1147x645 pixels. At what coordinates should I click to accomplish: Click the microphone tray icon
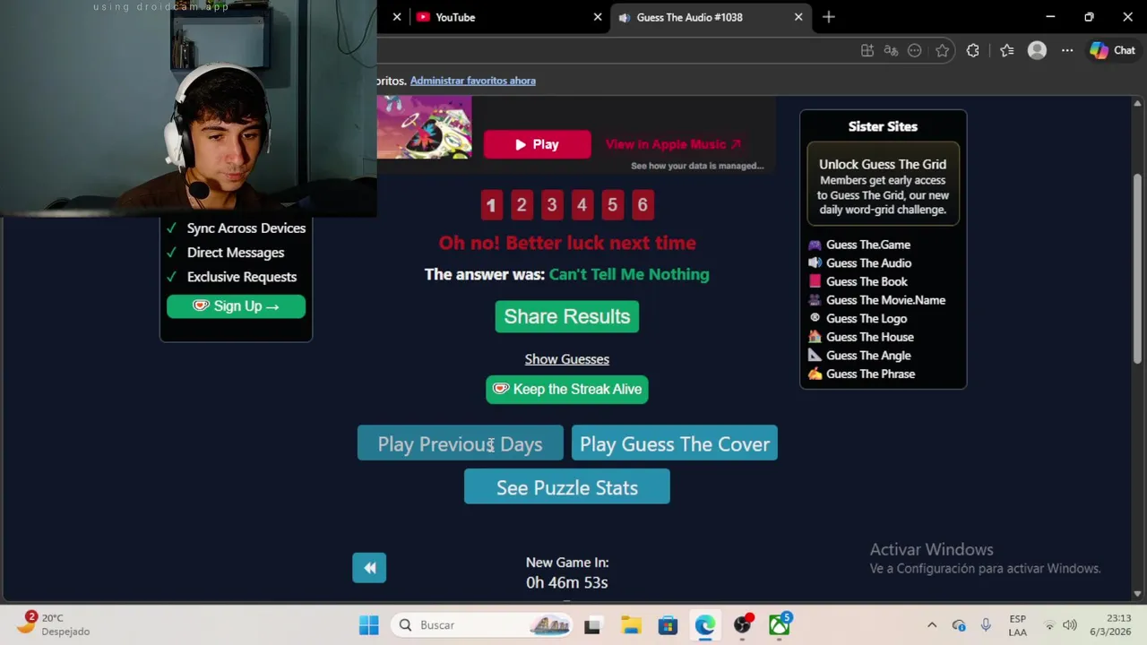[986, 625]
